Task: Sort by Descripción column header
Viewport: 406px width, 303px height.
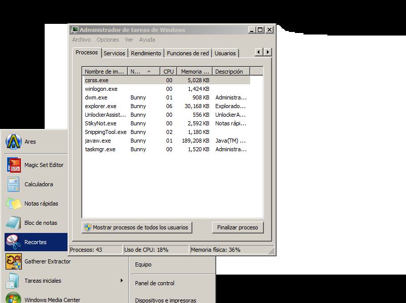Action: (231, 72)
